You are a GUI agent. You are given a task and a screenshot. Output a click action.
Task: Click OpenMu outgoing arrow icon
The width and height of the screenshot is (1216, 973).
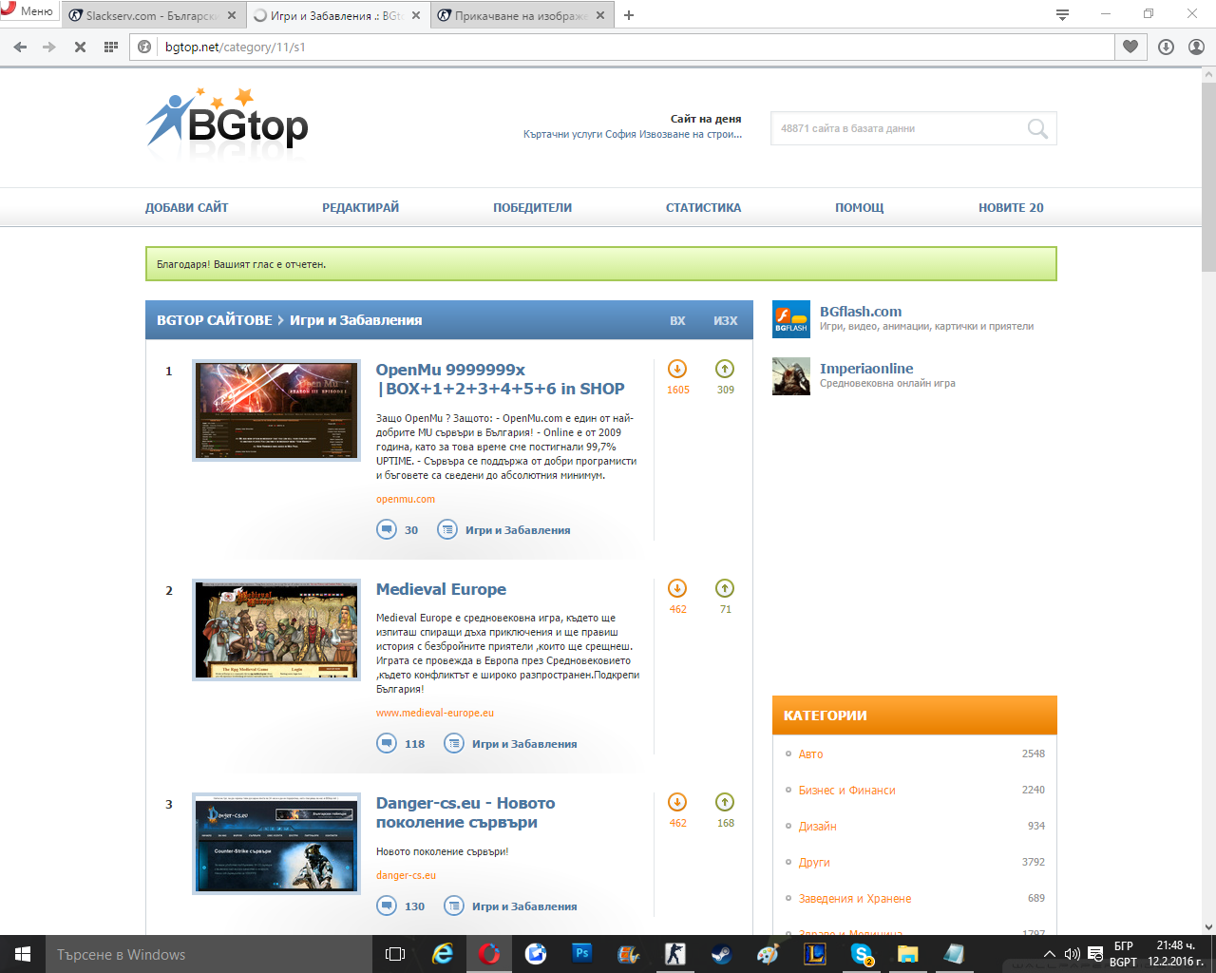pyautogui.click(x=725, y=369)
